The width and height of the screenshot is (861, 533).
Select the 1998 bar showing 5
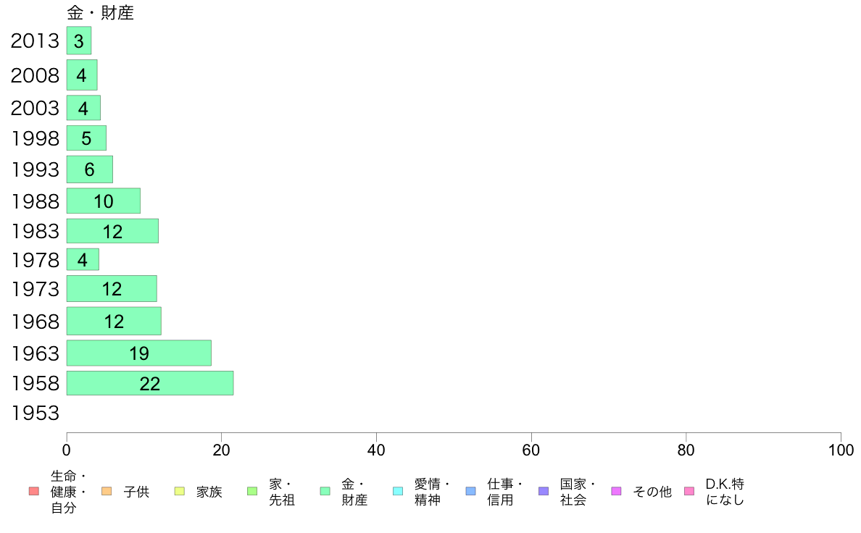coord(86,138)
